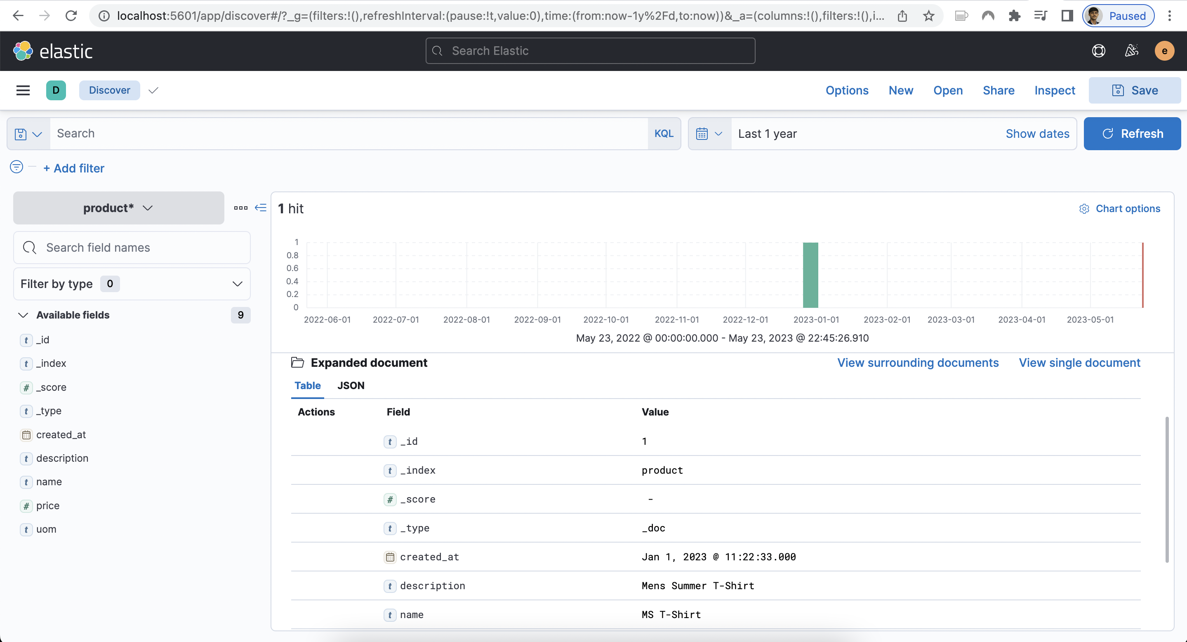Click the Save button

1135,90
